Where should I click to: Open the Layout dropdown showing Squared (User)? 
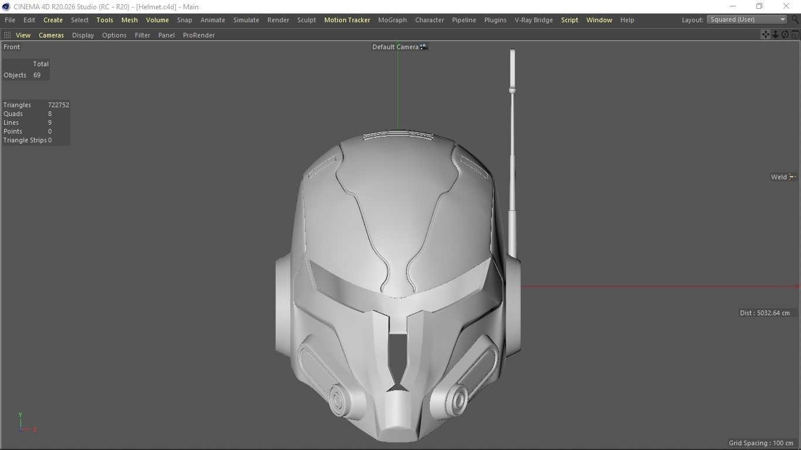(746, 19)
